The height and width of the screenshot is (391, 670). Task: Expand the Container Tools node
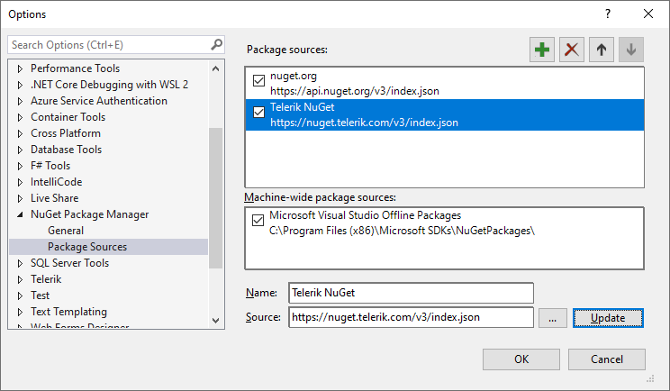[20, 117]
